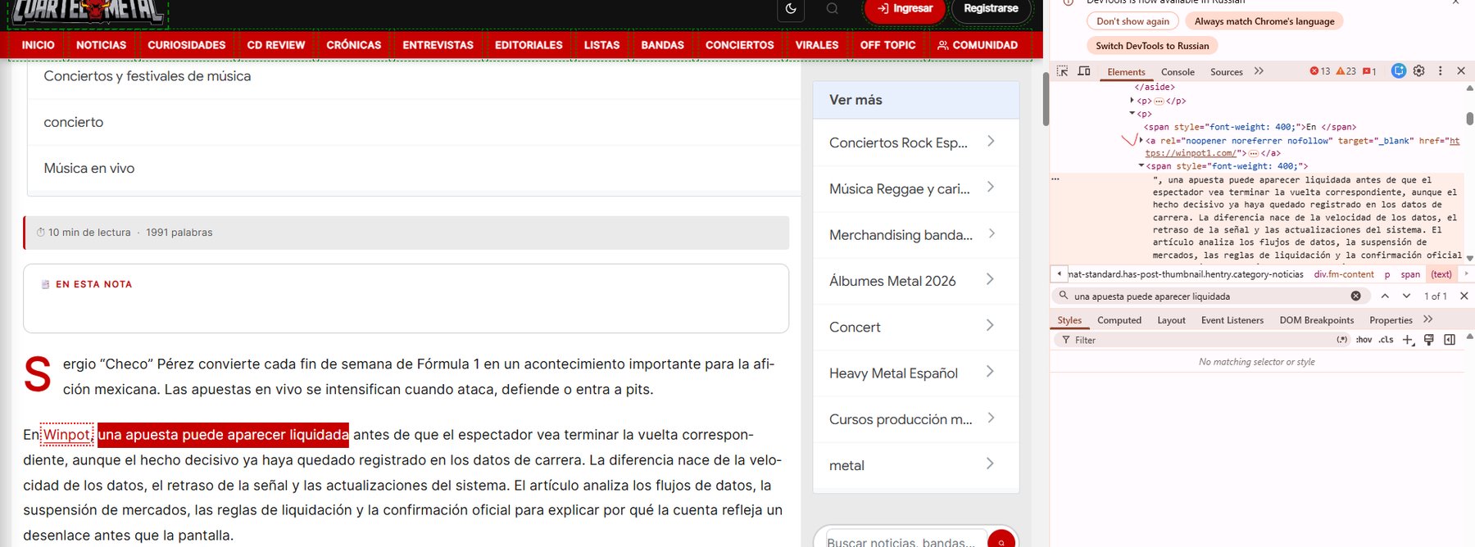Viewport: 1475px width, 547px height.
Task: Open the CD REVIEW menu item
Action: (x=276, y=45)
